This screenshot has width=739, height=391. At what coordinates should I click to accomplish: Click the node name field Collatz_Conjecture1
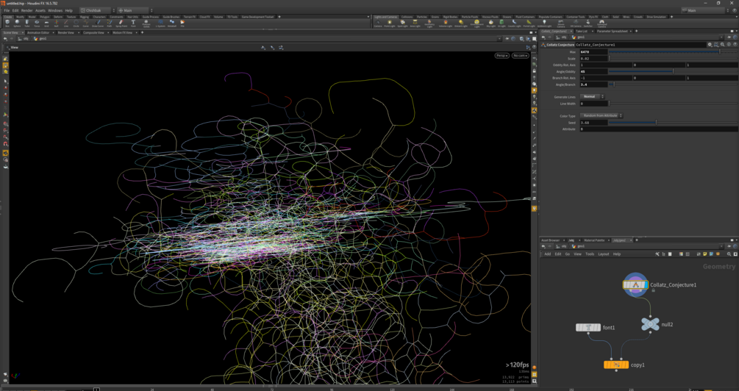click(640, 45)
